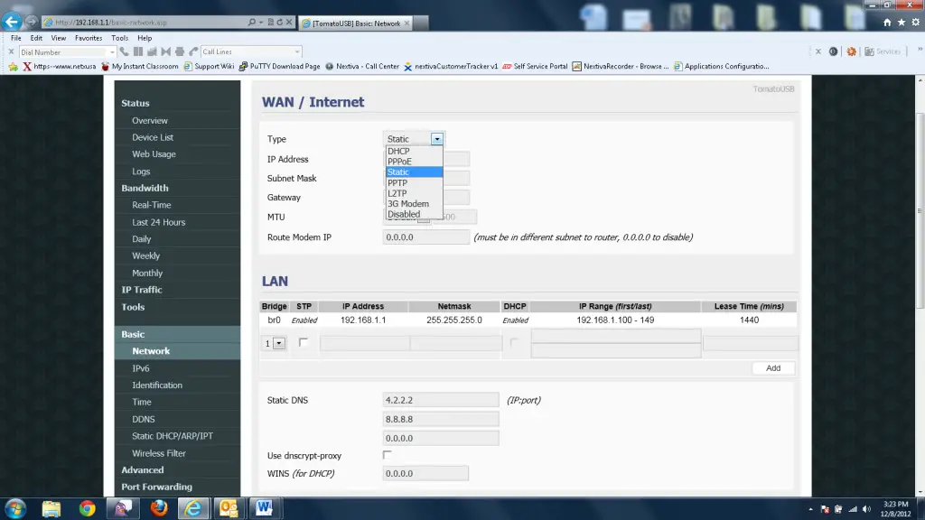Open Microsoft Word from the taskbar
This screenshot has height=520, width=925.
coord(265,508)
